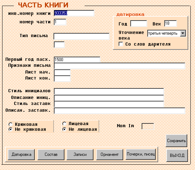Open the Датировка section button
The height and width of the screenshot is (170, 195).
21,154
